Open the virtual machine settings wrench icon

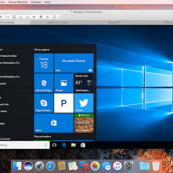click(1, 17)
